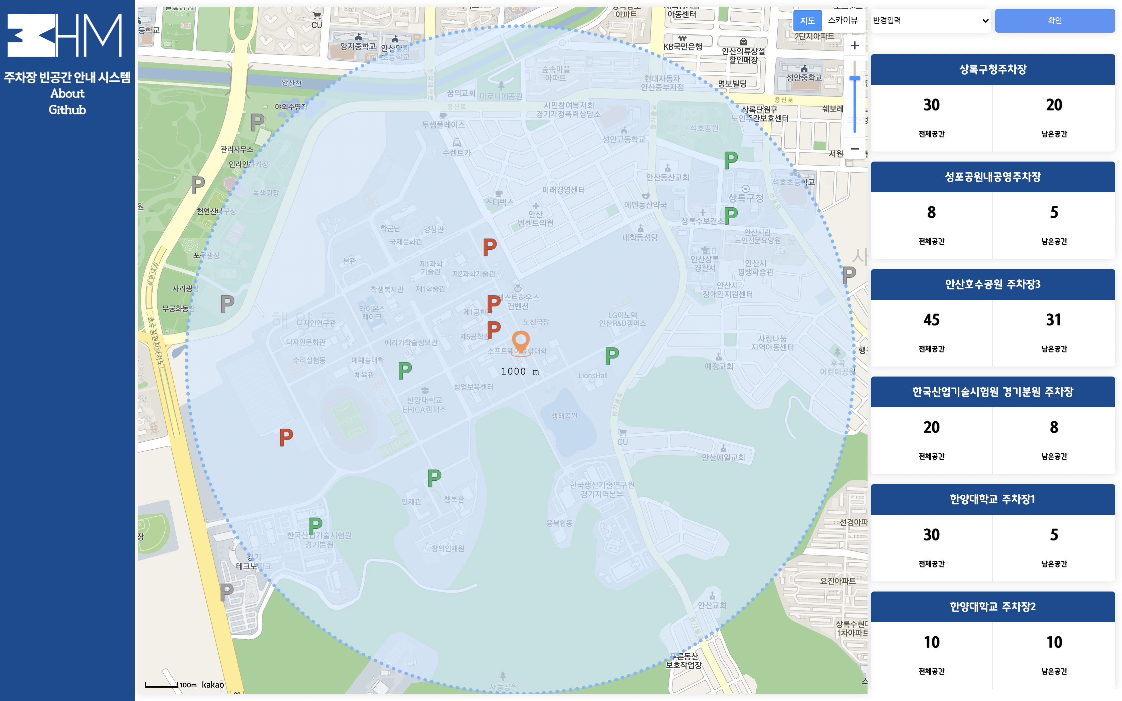Click green P marker near LionsHall
Image resolution: width=1122 pixels, height=701 pixels.
click(611, 356)
